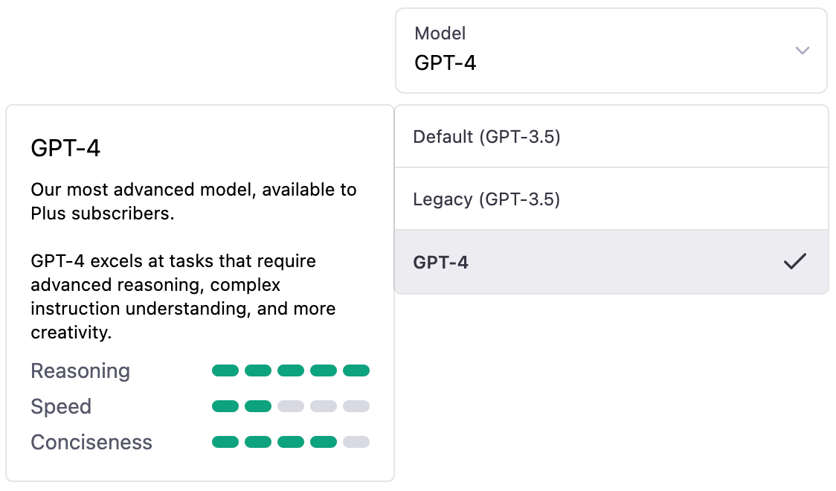Open the Model dropdown showing GPT-4
The image size is (836, 491).
611,51
